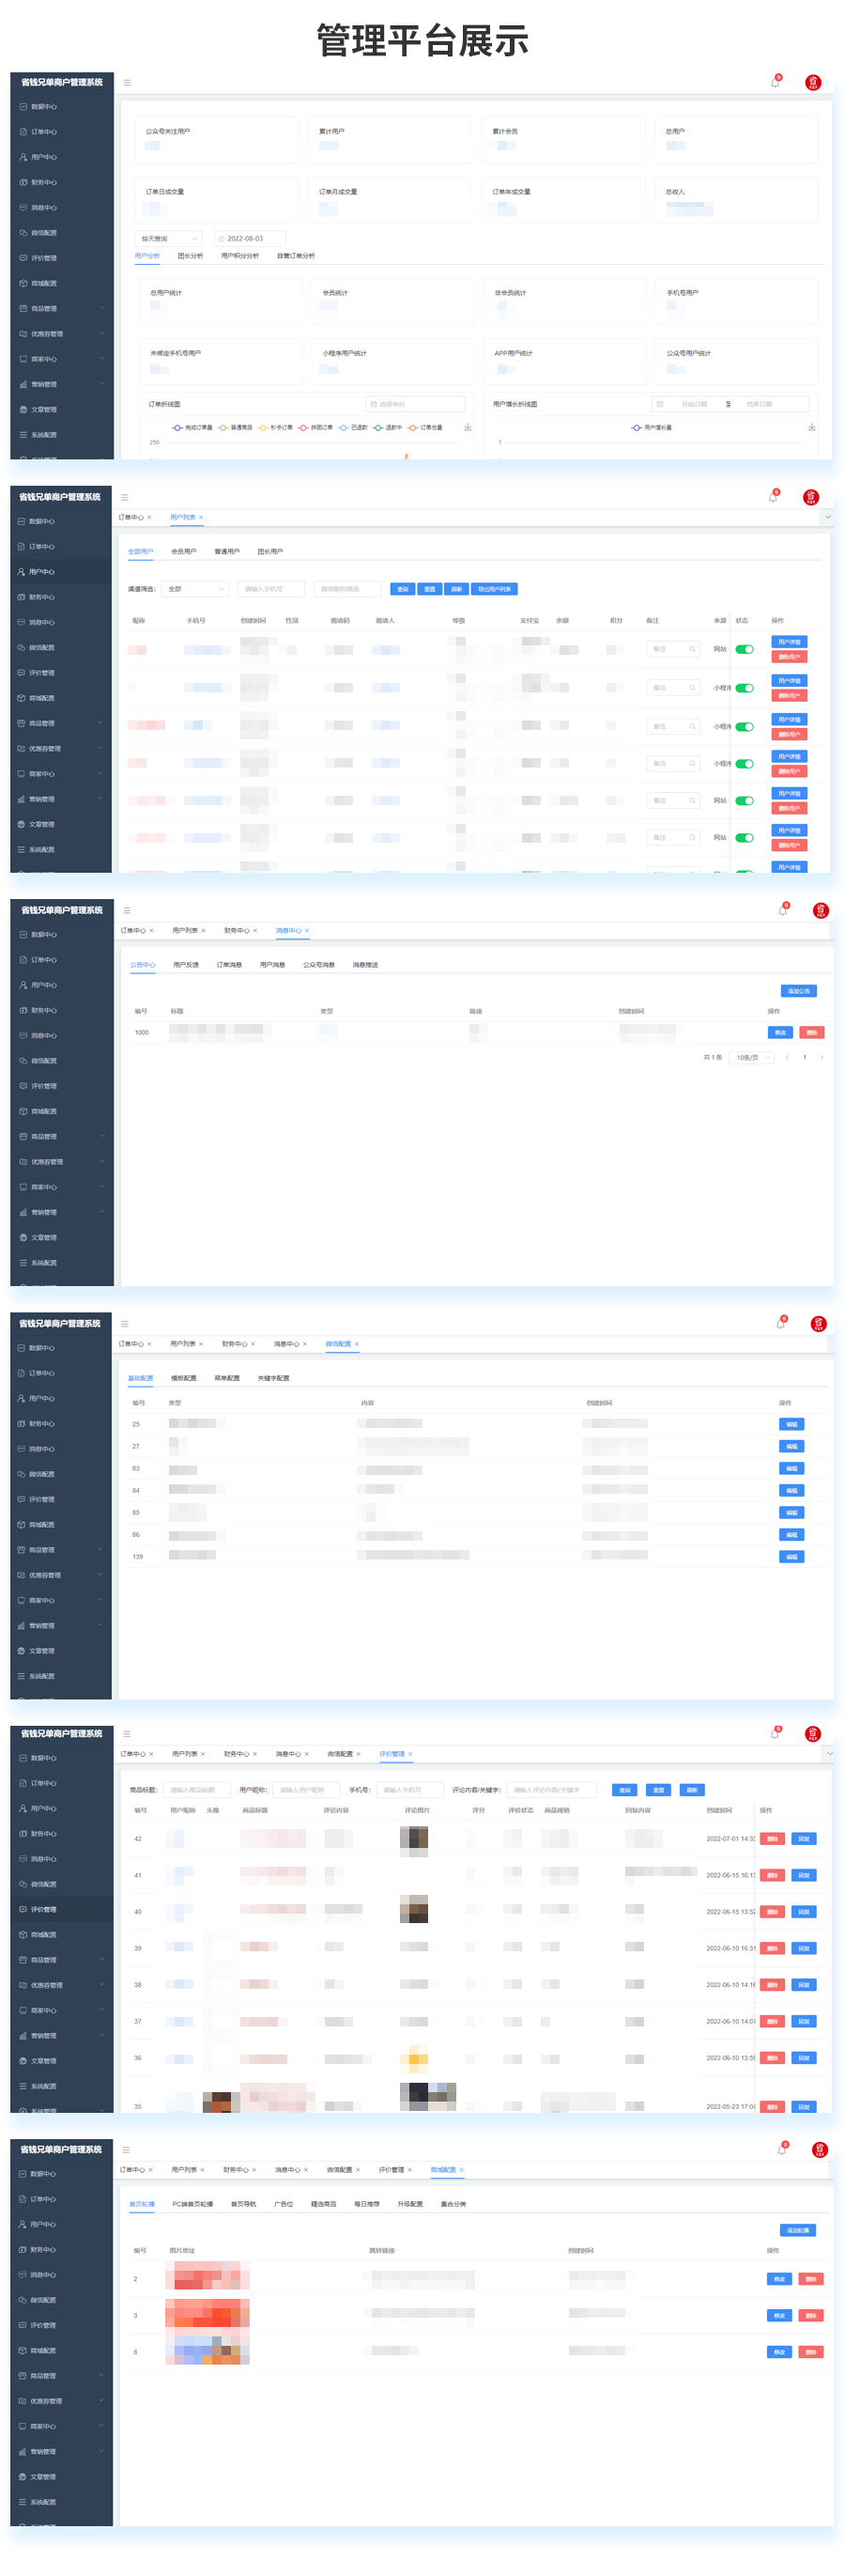Click download icon on 用户增长折线图 chart
Viewport: 845px width, 2576px height.
coord(811,427)
